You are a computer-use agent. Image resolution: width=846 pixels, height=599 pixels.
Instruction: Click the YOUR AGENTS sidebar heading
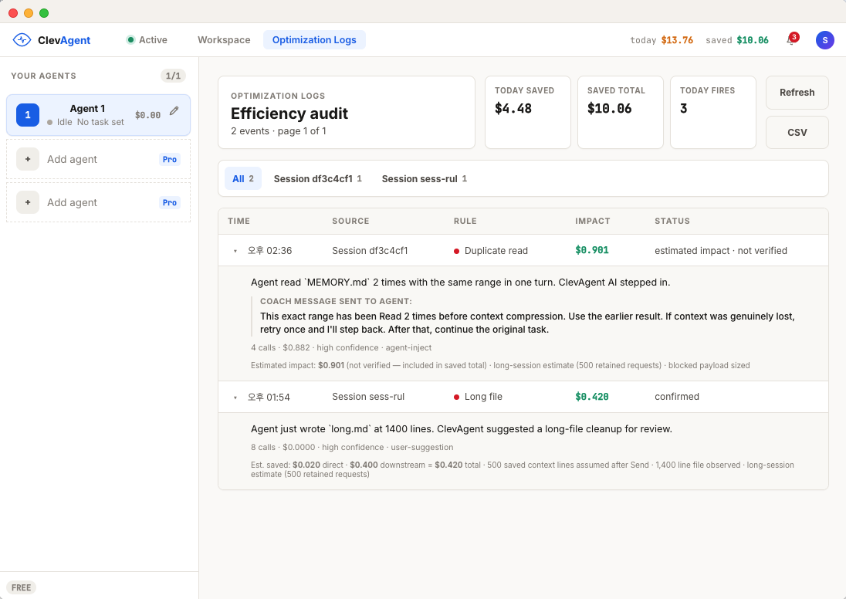pos(44,76)
